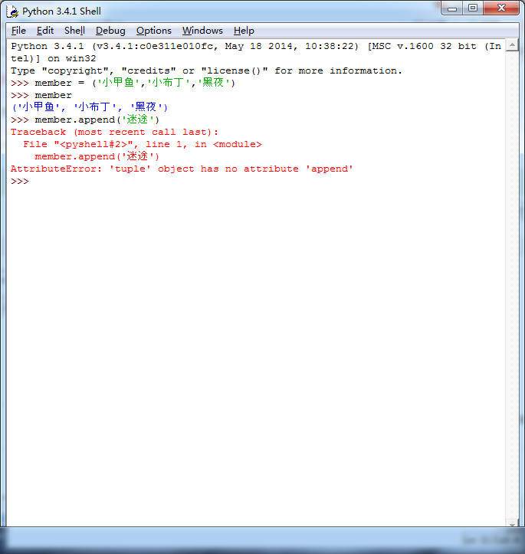Click the member = tuple assignment line

(123, 83)
